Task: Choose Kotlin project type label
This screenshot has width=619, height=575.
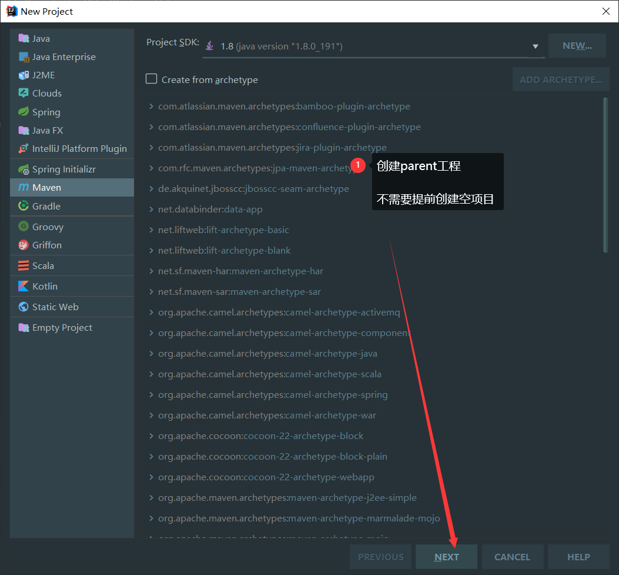Action: [x=45, y=286]
